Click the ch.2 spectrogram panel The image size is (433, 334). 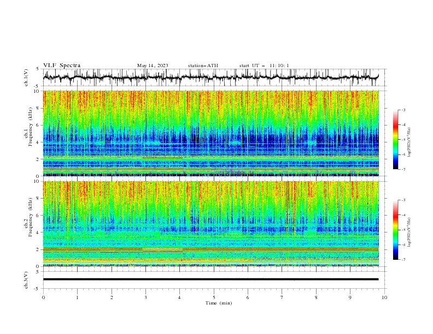point(211,224)
